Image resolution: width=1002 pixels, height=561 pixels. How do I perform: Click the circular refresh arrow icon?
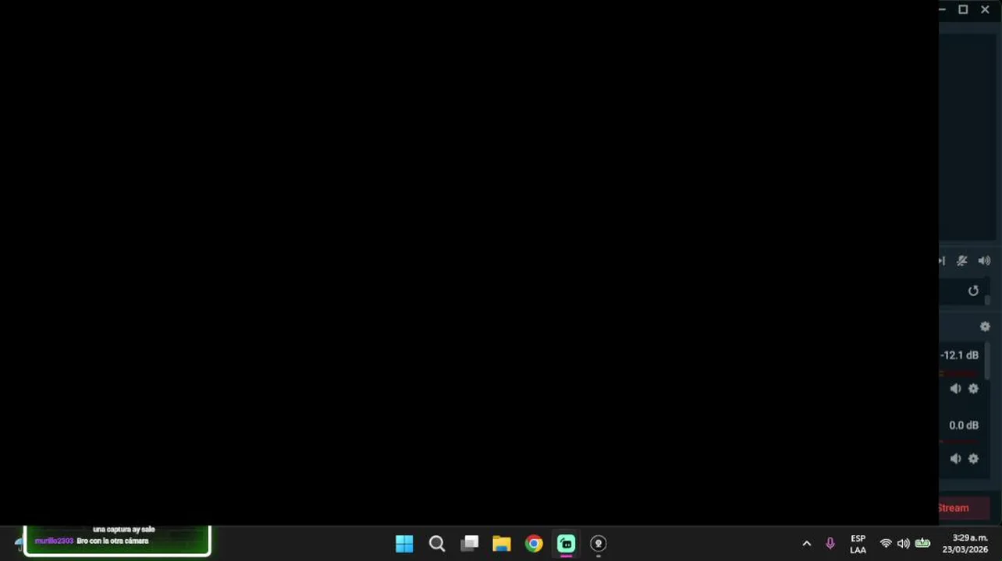click(973, 291)
